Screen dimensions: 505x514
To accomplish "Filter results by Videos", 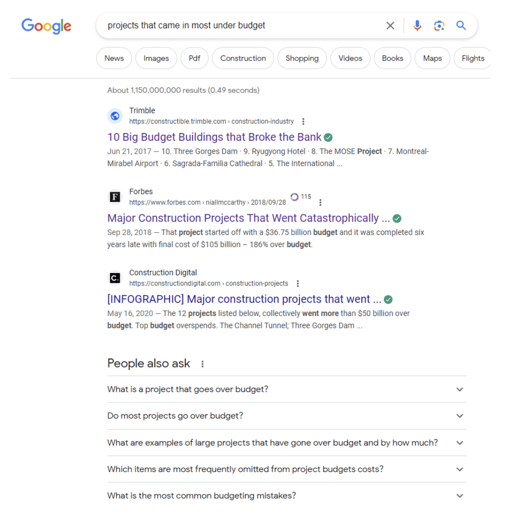I will tap(350, 58).
